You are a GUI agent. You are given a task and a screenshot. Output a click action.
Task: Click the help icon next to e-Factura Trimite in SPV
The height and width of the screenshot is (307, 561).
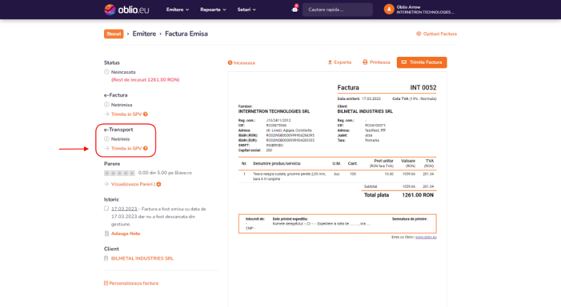(x=146, y=114)
